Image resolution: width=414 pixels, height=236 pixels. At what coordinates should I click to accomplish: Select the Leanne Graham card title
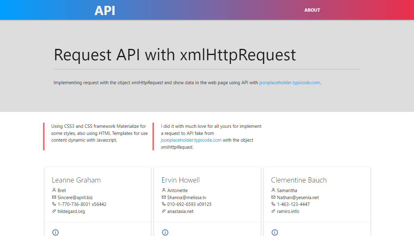[x=76, y=180]
